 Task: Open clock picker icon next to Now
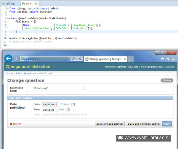[68, 109]
